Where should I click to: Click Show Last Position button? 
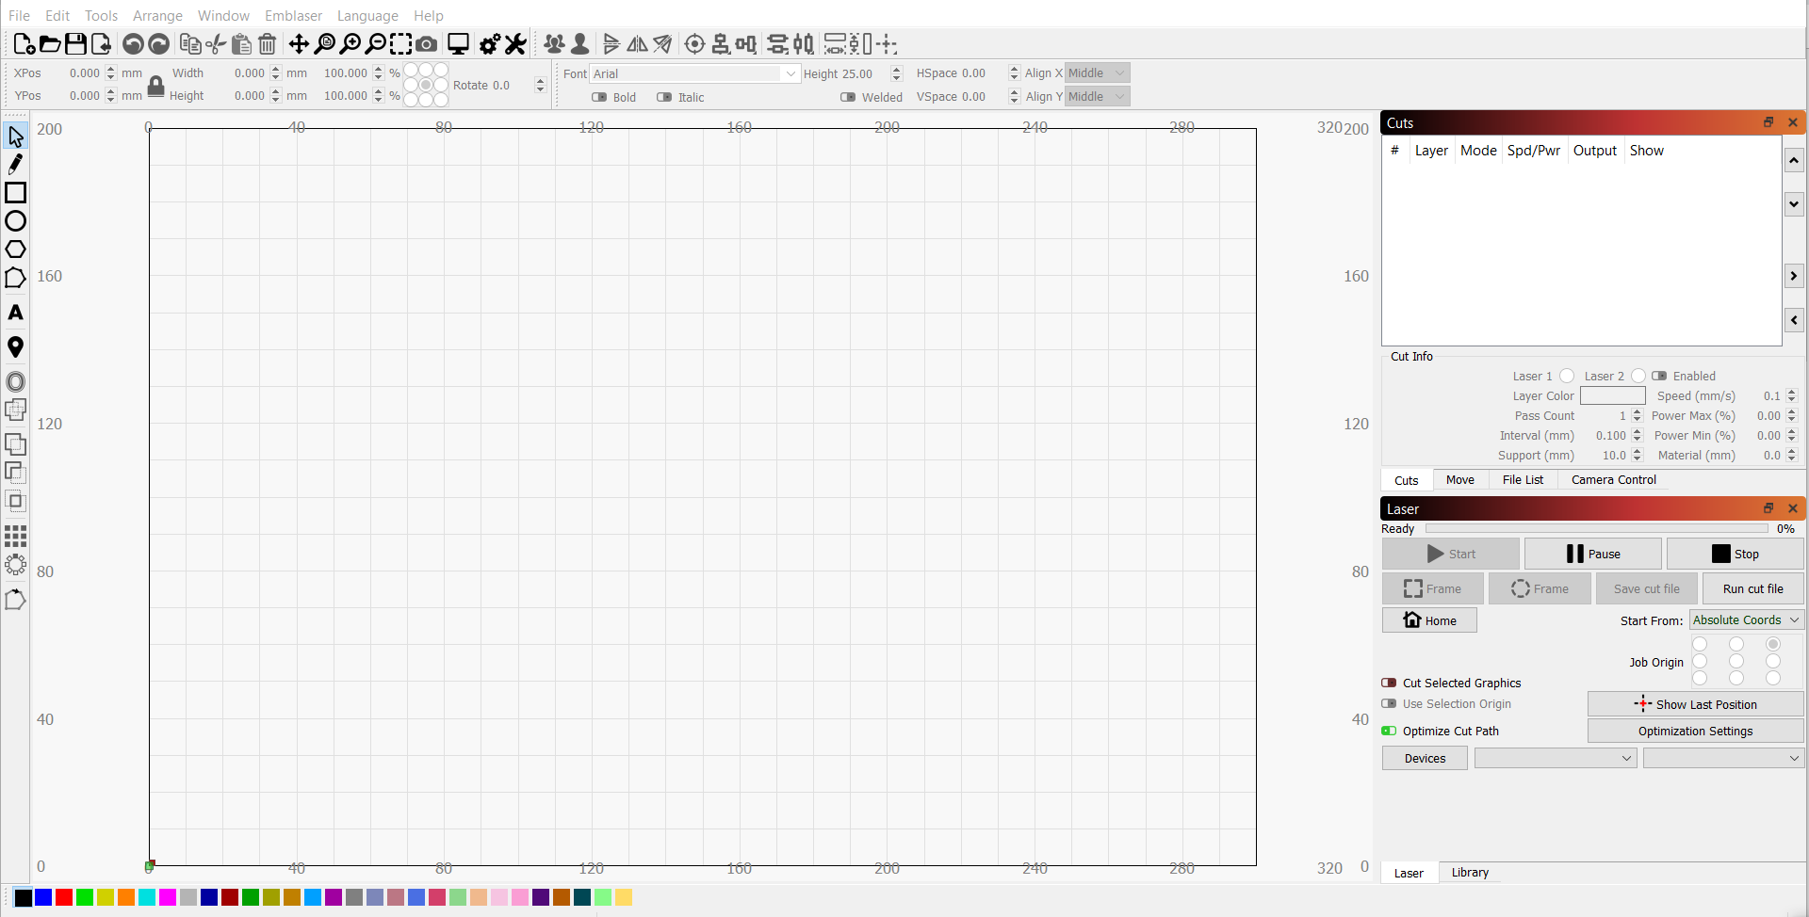coord(1695,704)
